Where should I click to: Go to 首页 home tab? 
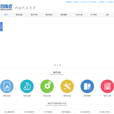[6, 15]
